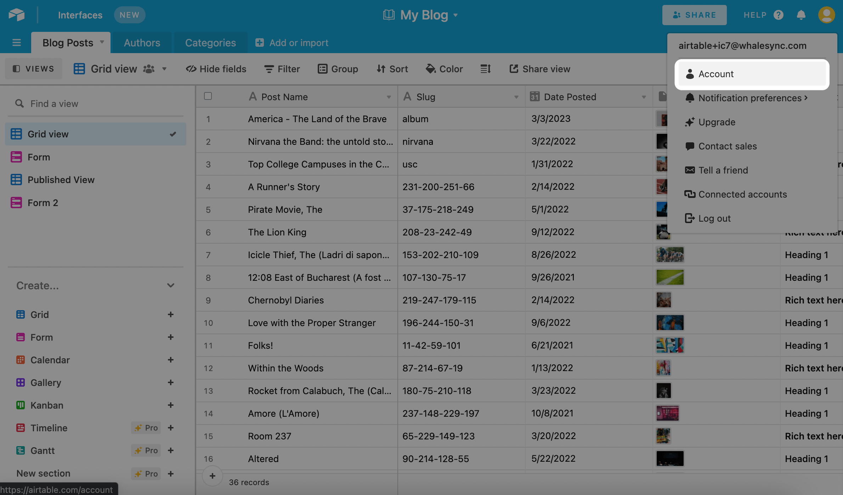Switch to the Authors tab

click(142, 42)
